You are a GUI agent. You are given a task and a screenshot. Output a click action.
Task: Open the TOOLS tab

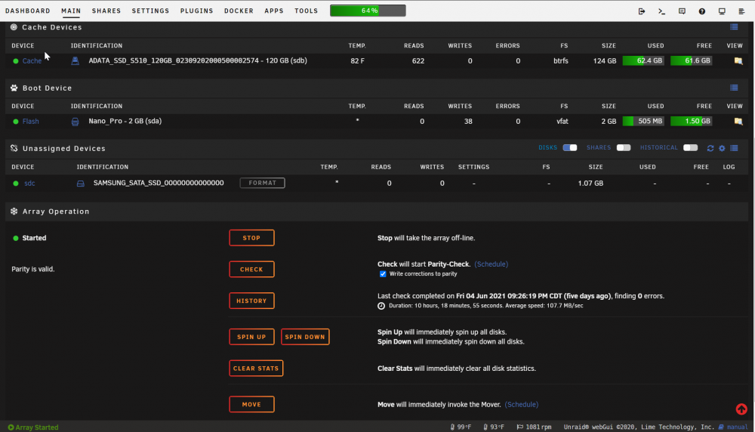pyautogui.click(x=307, y=11)
